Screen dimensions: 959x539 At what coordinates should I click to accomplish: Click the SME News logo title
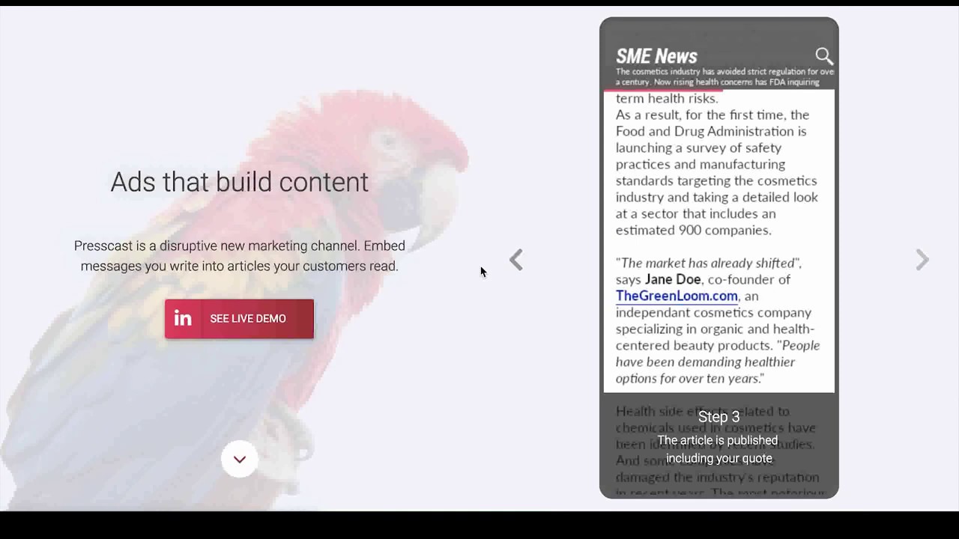(x=656, y=56)
